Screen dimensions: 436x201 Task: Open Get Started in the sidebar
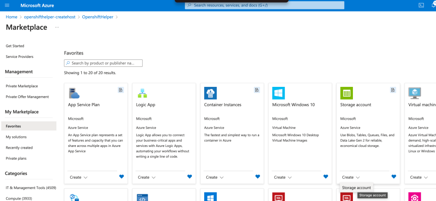(15, 46)
